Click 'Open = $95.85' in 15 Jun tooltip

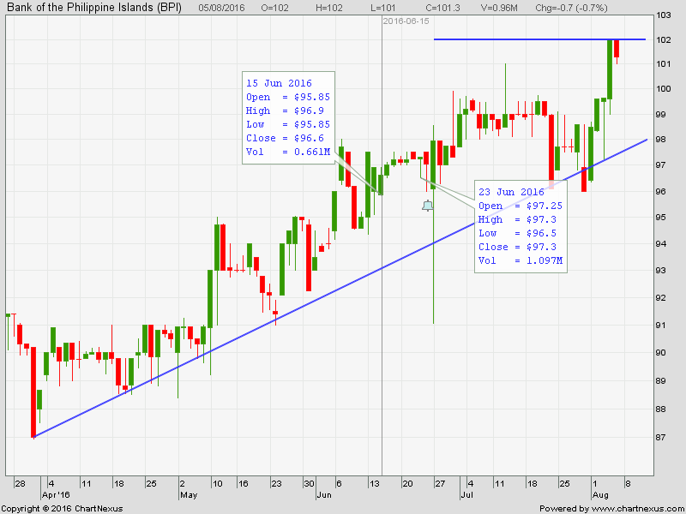[x=288, y=97]
